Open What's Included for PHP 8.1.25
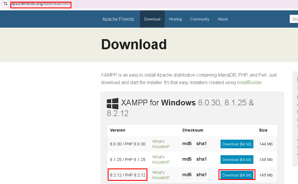The height and width of the screenshot is (184, 298). click(161, 159)
